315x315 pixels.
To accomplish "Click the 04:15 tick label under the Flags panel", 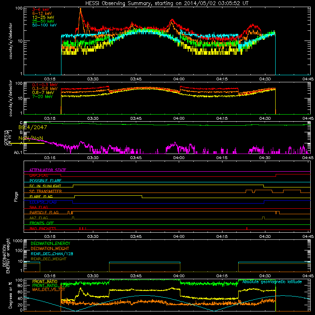I will tap(222, 237).
